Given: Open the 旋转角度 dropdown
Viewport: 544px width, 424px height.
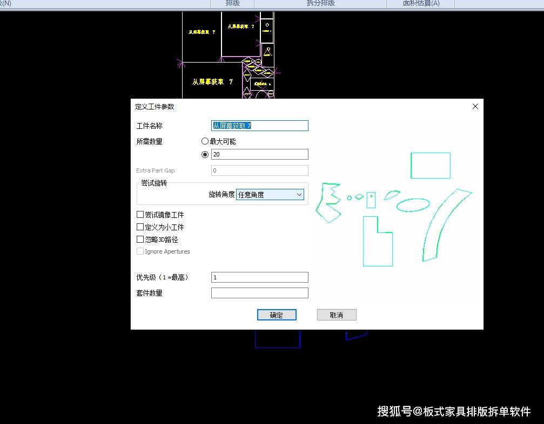Looking at the screenshot, I should tap(270, 195).
